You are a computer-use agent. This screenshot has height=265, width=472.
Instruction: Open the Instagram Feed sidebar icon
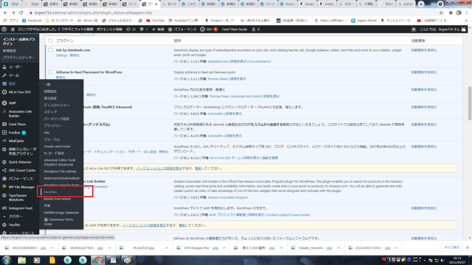[x=5, y=208]
